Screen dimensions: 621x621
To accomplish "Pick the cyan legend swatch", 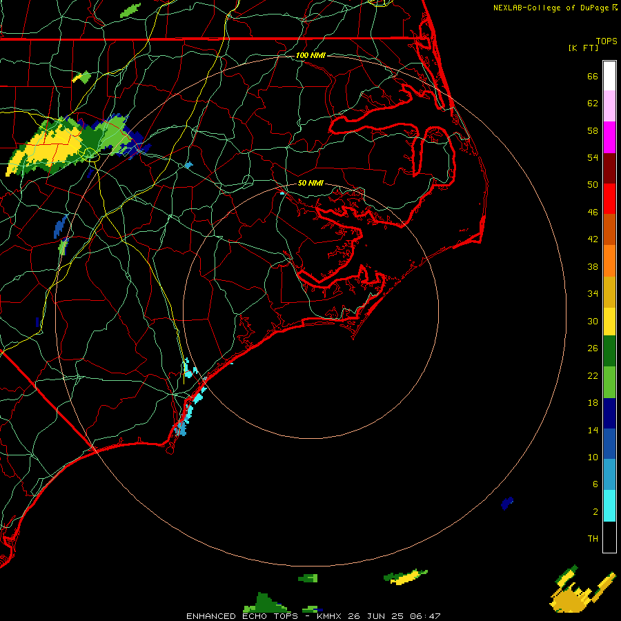I will [x=609, y=506].
